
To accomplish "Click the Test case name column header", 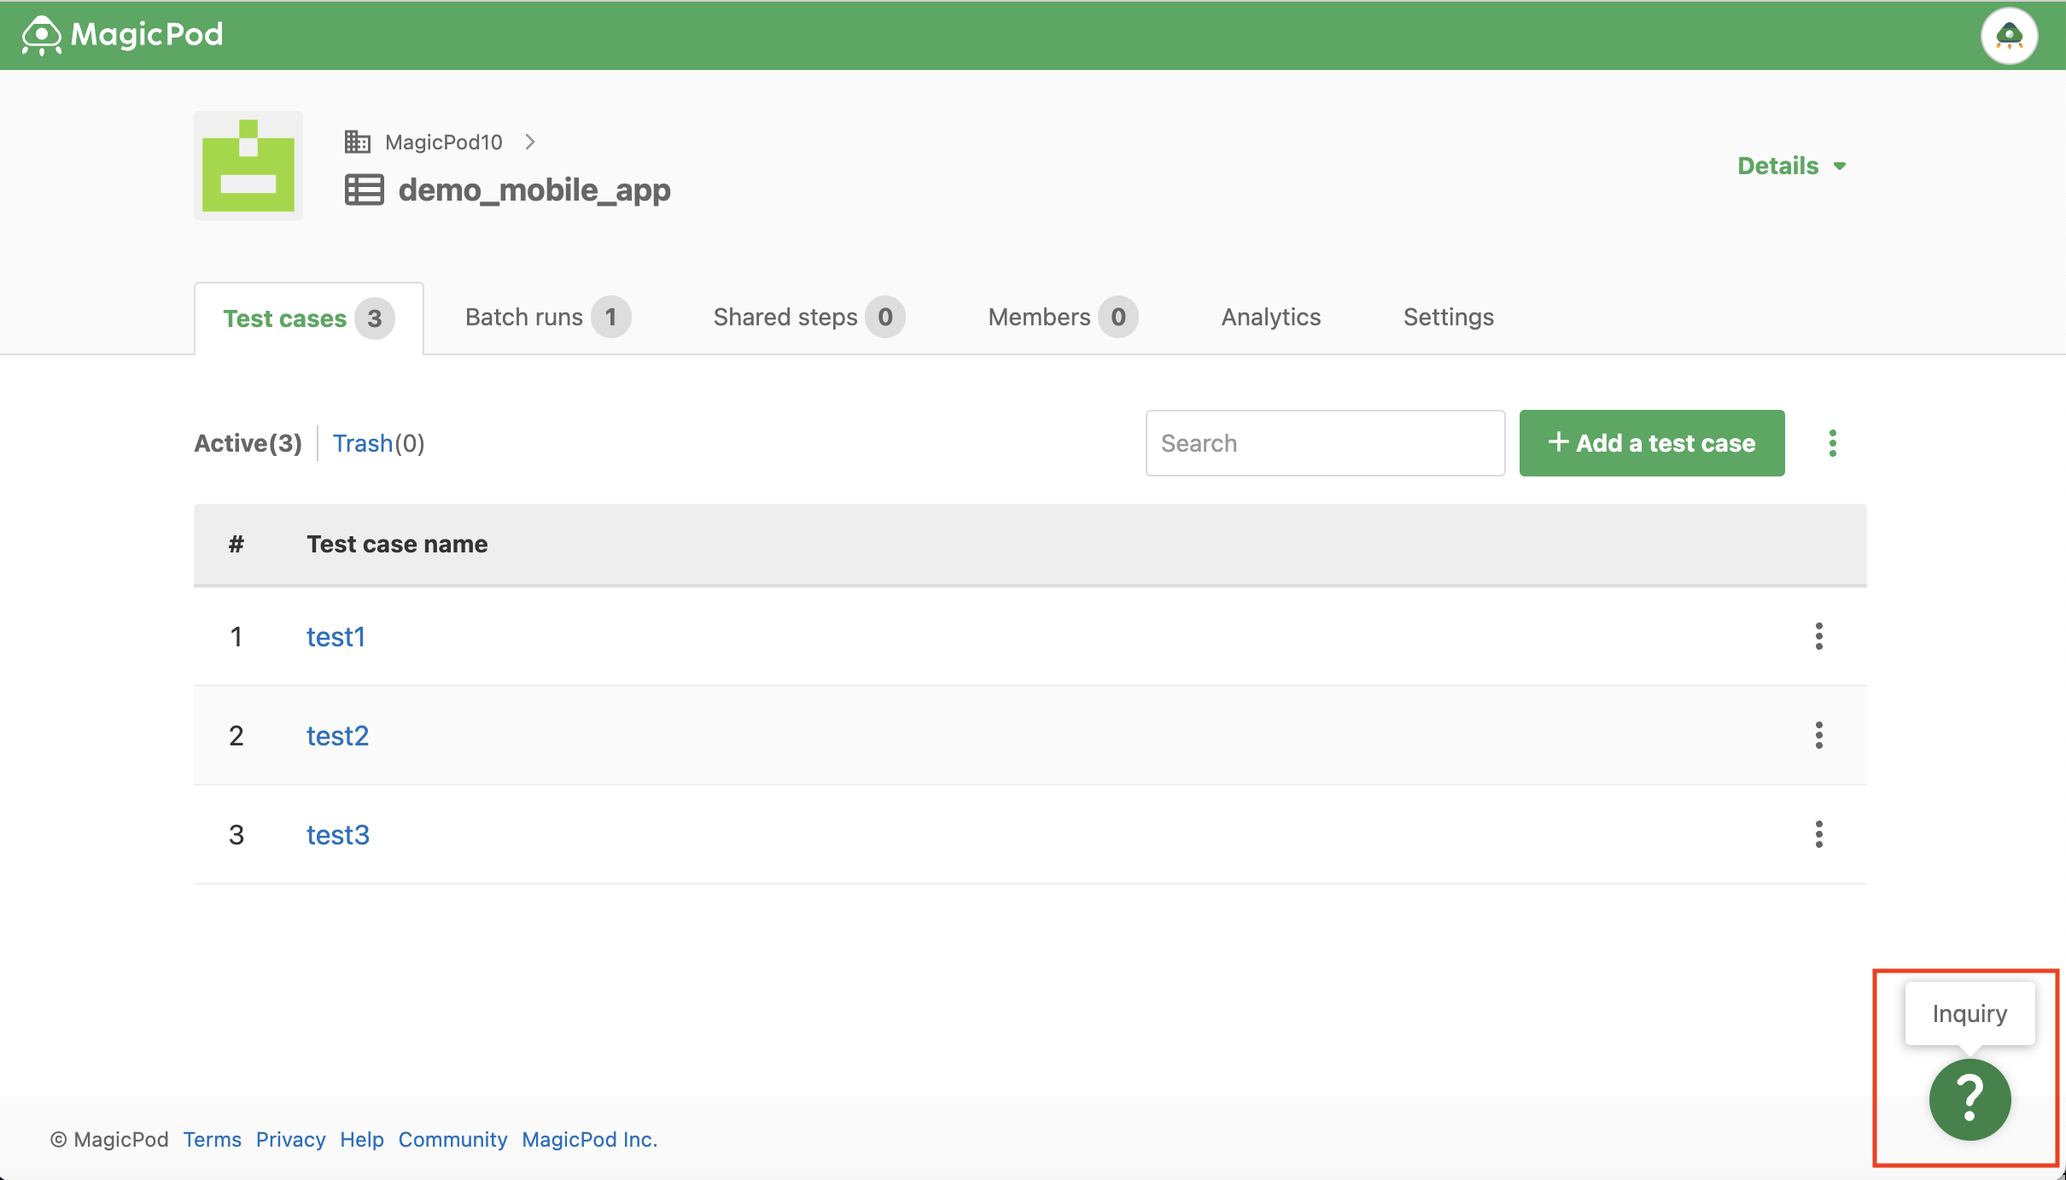I will (x=397, y=544).
